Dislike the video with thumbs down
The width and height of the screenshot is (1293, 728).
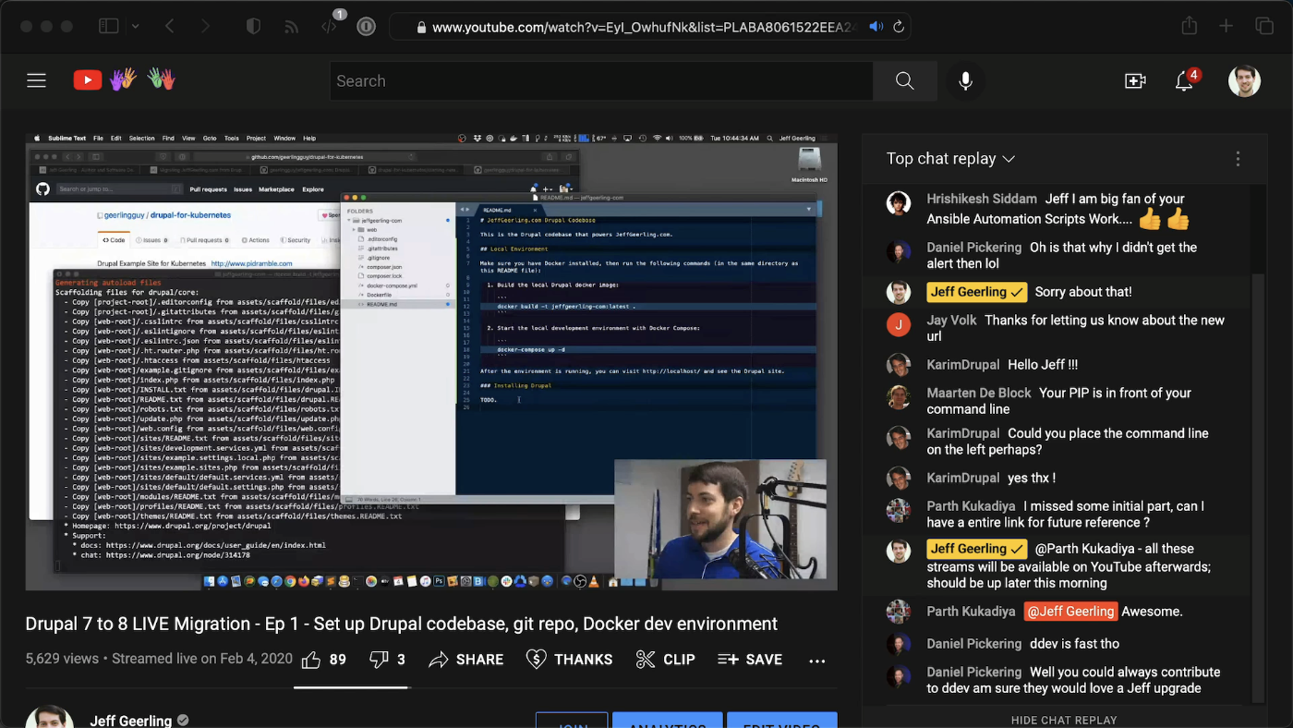(387, 660)
